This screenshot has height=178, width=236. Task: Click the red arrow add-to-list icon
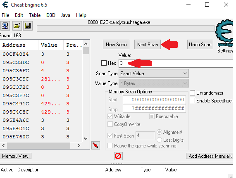click(95, 145)
